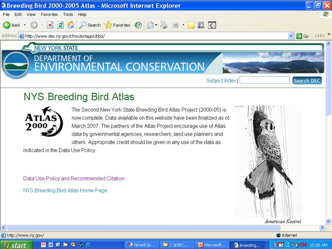Click the black diamond toolbar icon
Viewport: 332px width, 249px height.
[x=212, y=25]
